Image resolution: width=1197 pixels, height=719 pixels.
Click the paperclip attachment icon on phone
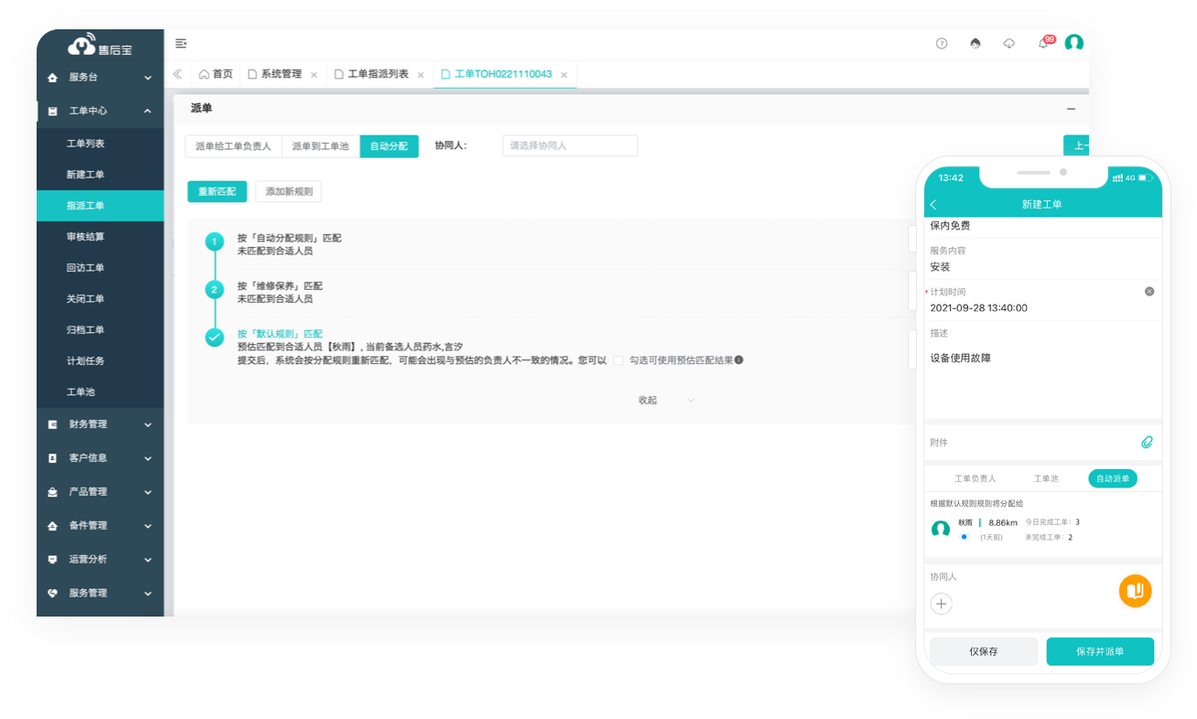pyautogui.click(x=1147, y=443)
